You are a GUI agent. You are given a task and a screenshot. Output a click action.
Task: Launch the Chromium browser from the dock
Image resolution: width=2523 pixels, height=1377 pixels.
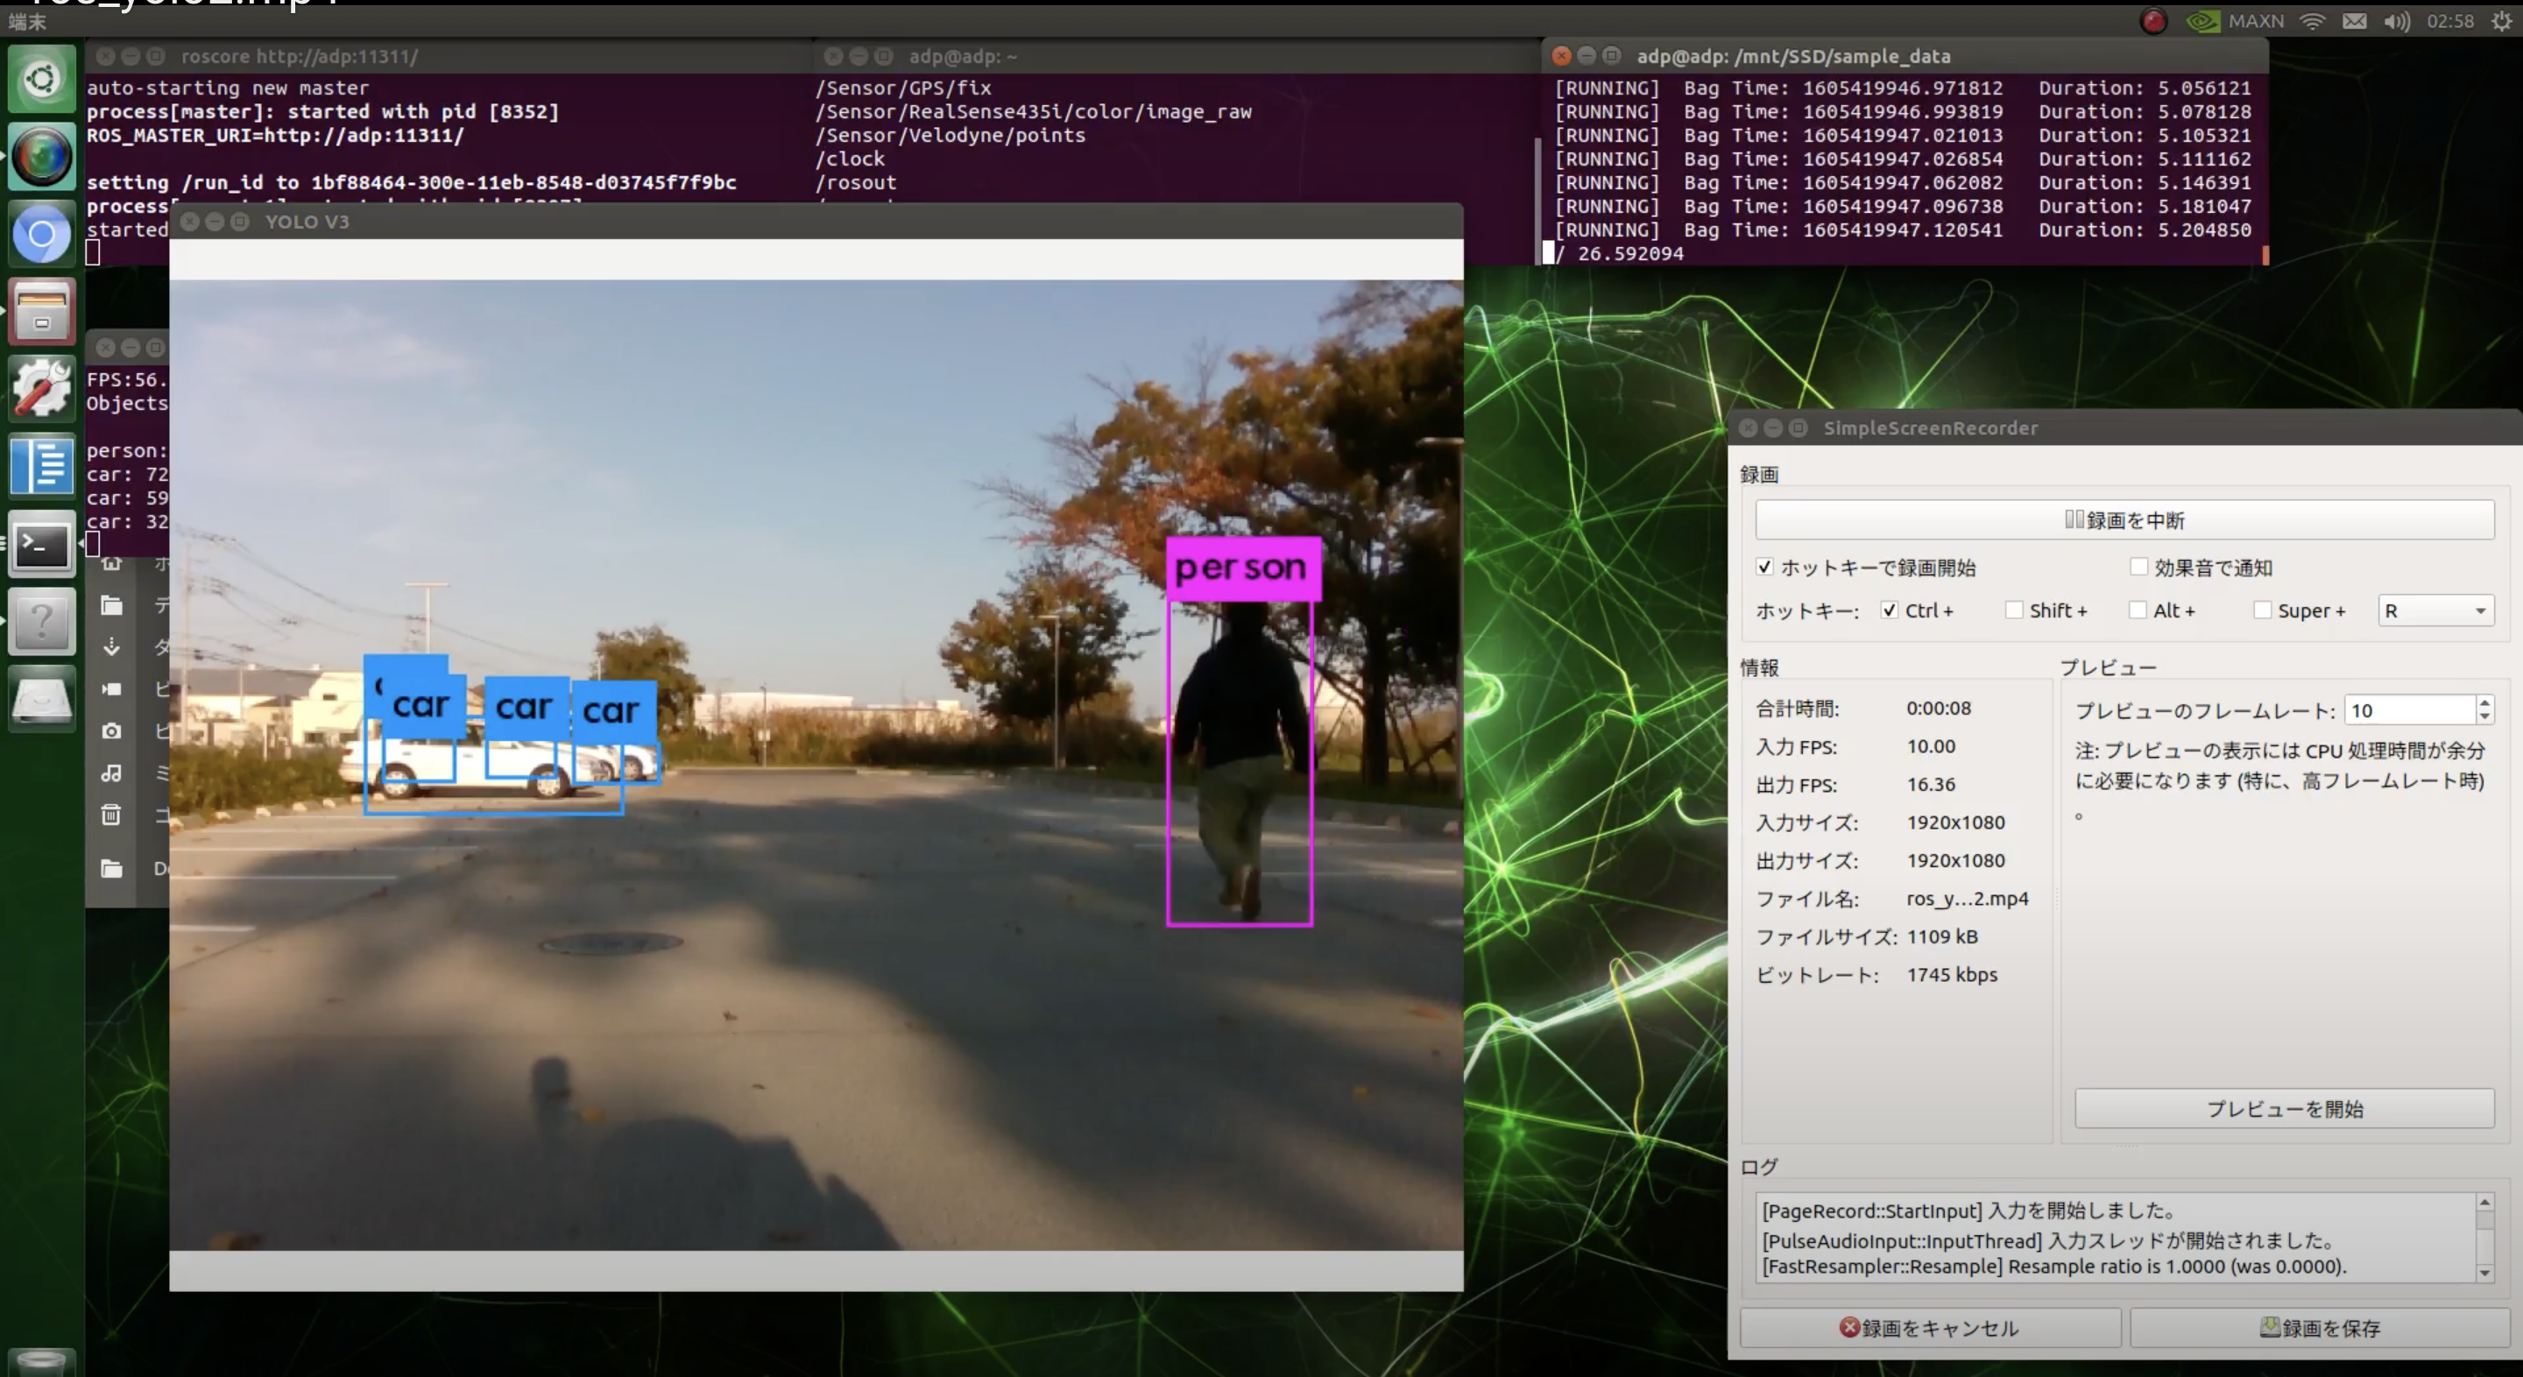point(41,234)
